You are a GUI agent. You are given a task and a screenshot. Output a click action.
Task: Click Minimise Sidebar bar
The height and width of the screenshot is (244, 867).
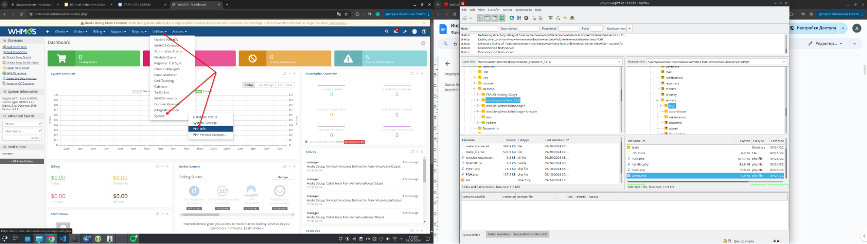22,161
